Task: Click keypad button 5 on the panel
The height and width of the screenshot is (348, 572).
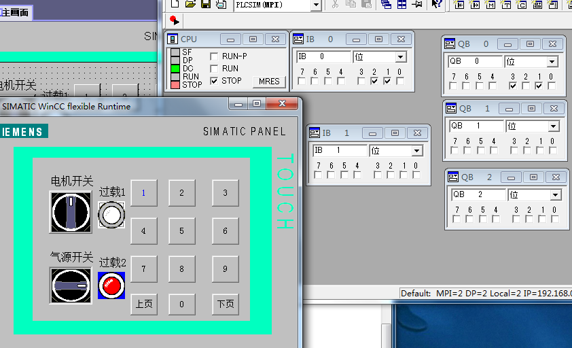Action: pos(181,231)
